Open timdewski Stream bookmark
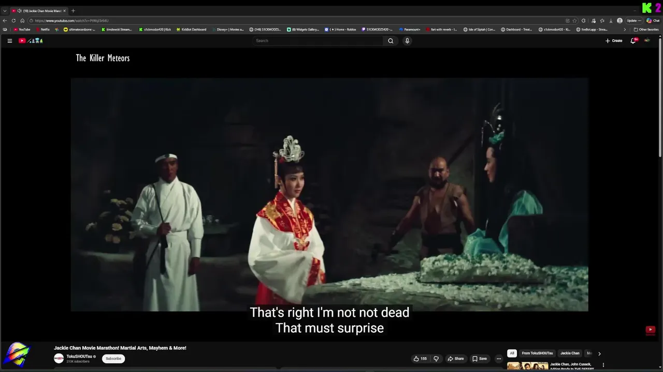The image size is (663, 372). (x=117, y=29)
